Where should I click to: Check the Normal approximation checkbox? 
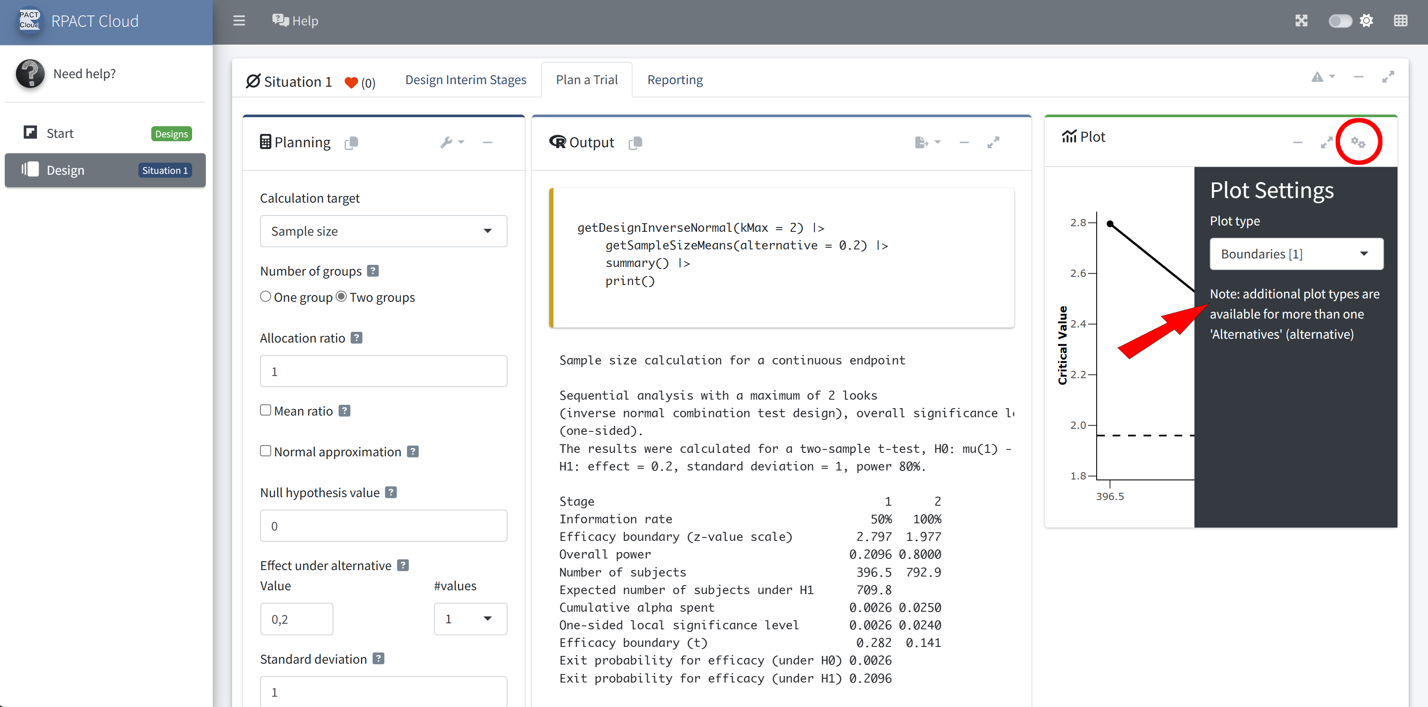pos(266,451)
